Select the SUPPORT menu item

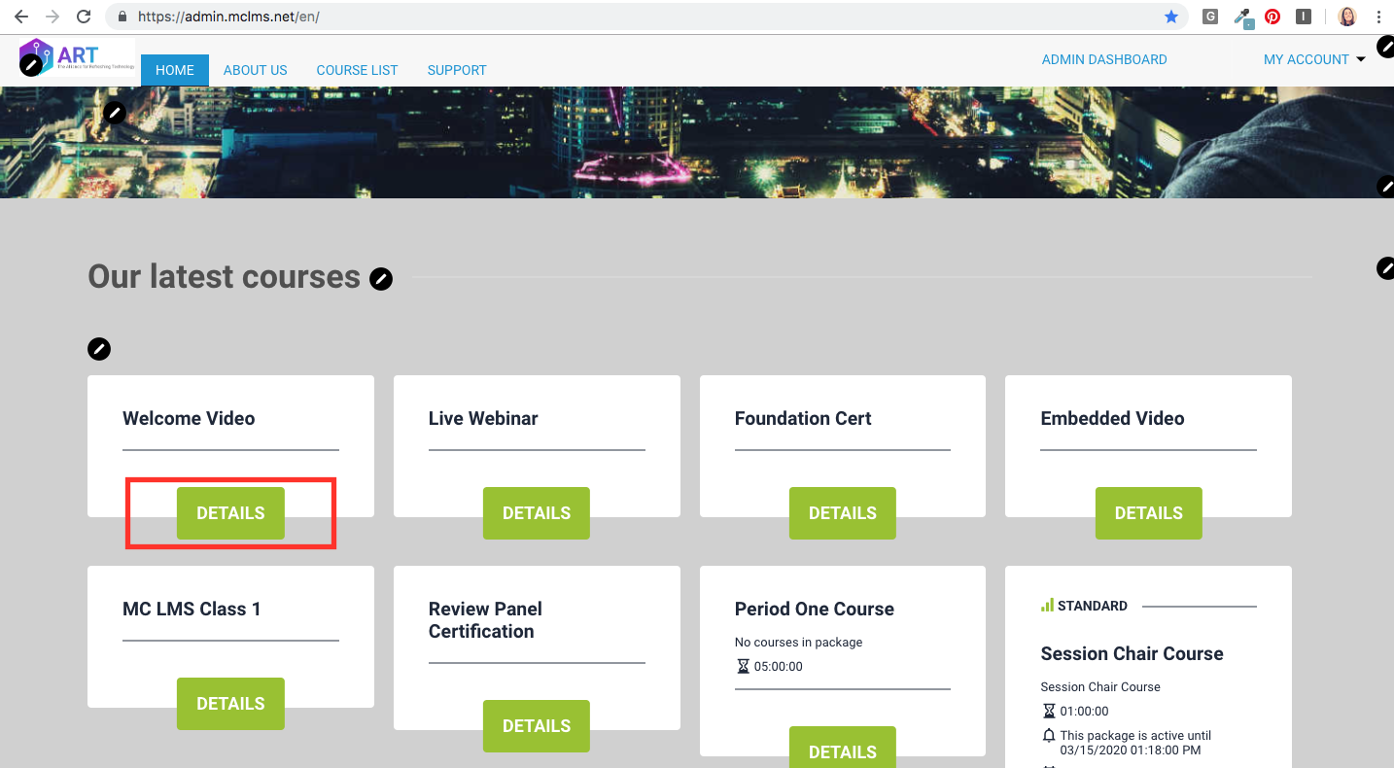pos(456,69)
